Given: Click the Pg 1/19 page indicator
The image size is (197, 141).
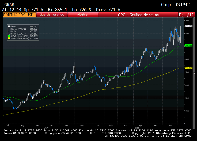Looking at the screenshot, I should coord(186,15).
